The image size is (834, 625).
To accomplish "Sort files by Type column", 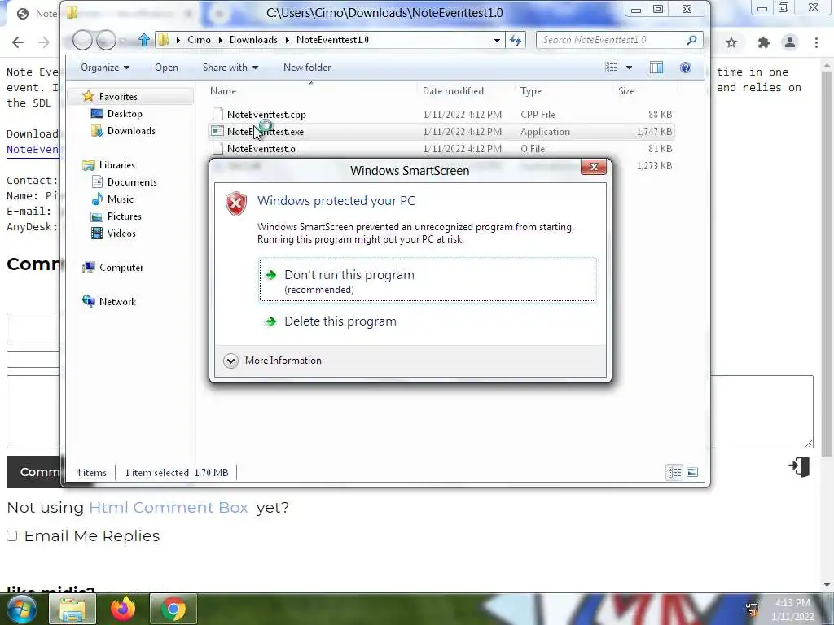I will coord(531,91).
